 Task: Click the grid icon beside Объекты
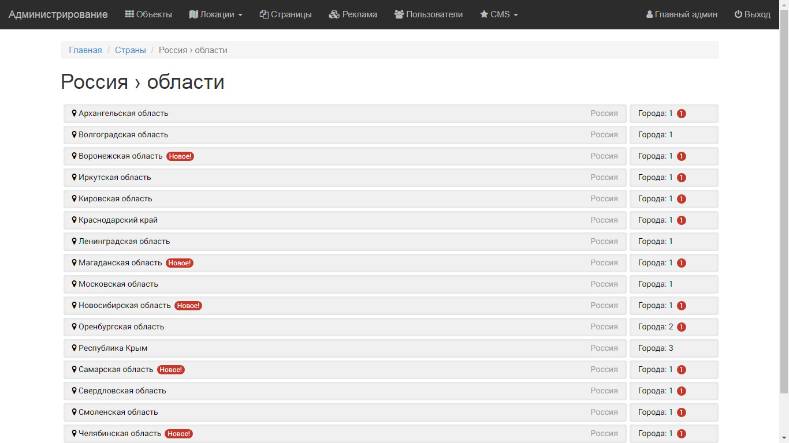[129, 14]
